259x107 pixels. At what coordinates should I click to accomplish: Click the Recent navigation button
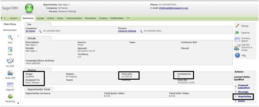[x=13, y=18]
